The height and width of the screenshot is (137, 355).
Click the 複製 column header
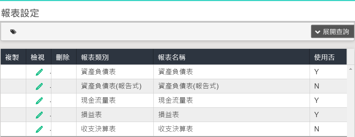[x=13, y=57]
